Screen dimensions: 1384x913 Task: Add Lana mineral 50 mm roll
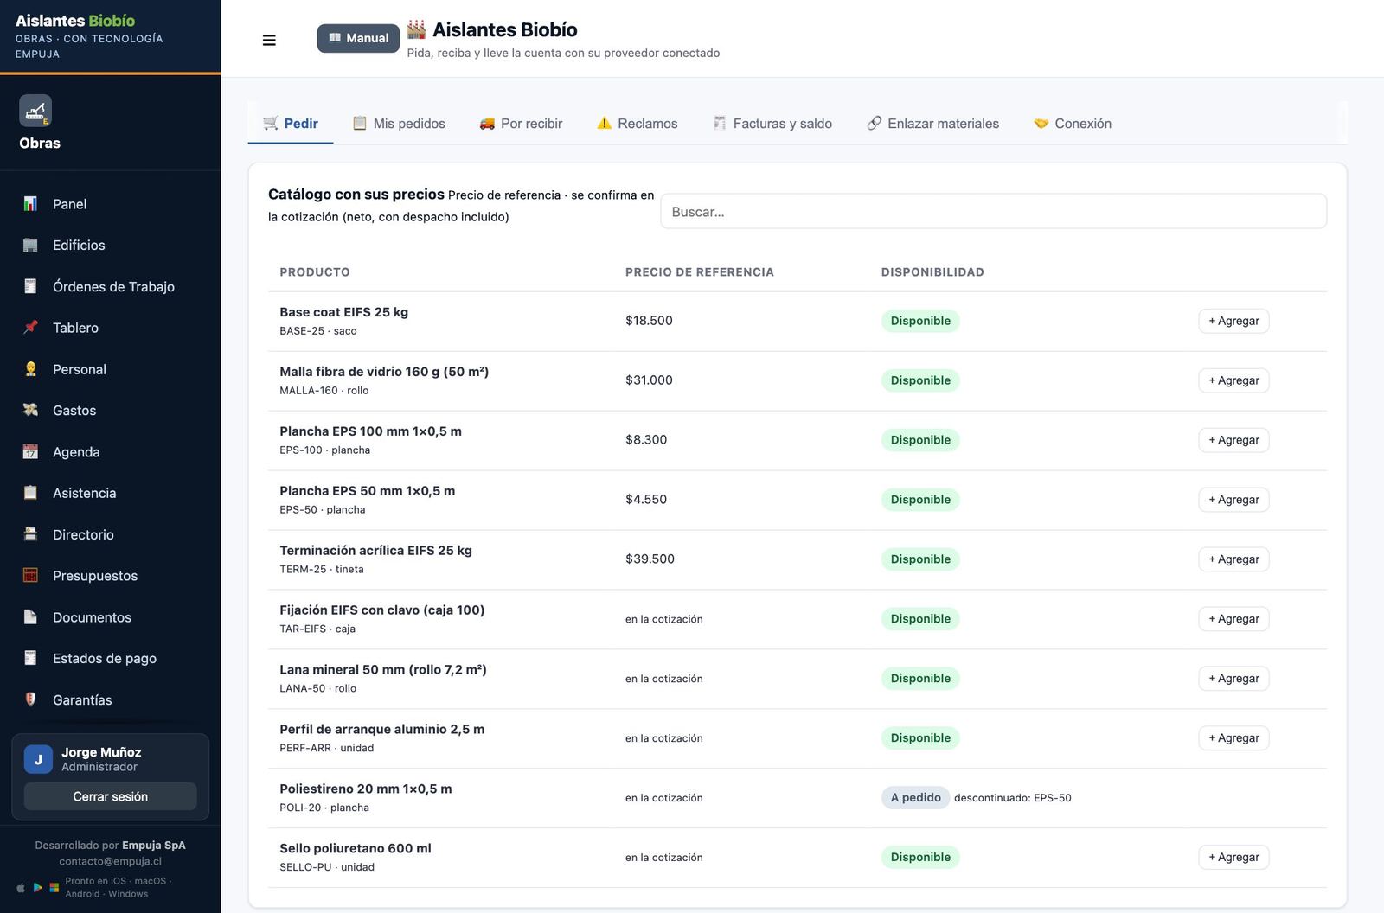pos(1233,679)
